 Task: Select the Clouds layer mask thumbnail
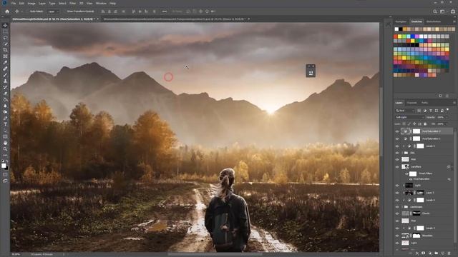point(416,213)
